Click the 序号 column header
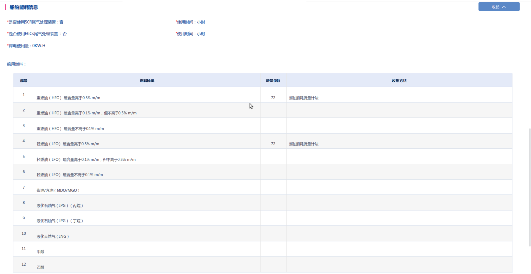Viewport: 531px width, 274px height. [x=24, y=81]
